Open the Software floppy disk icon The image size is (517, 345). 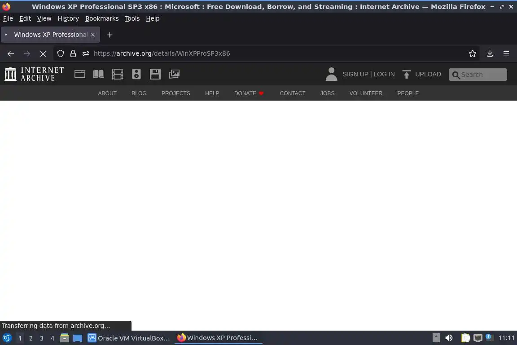coord(155,74)
